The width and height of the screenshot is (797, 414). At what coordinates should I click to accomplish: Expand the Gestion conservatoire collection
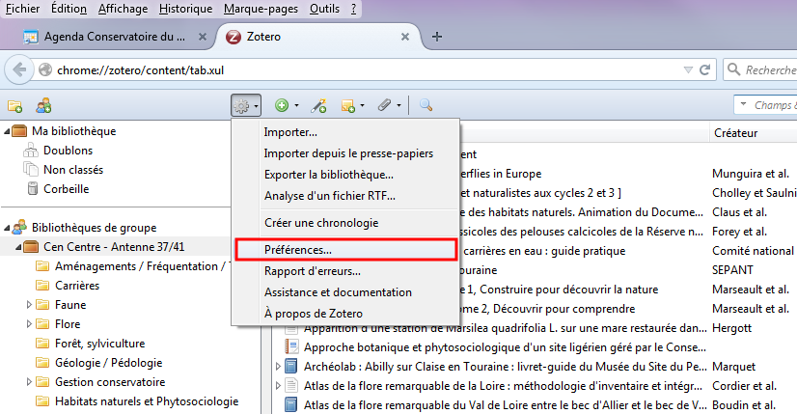tap(28, 382)
